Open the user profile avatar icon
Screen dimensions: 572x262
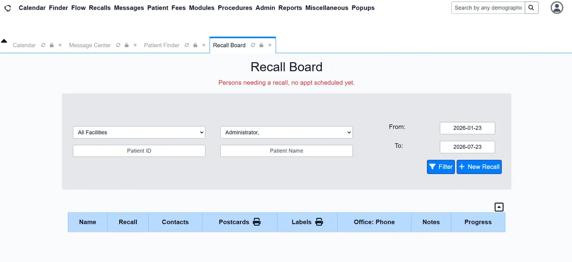(x=557, y=8)
